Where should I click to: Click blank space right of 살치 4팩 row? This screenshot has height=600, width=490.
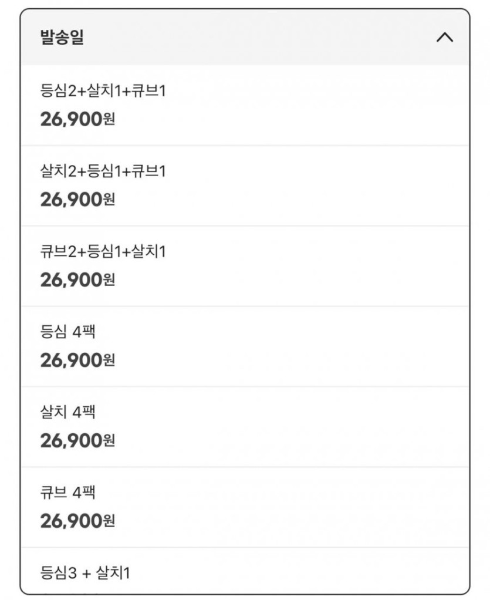tap(323, 427)
